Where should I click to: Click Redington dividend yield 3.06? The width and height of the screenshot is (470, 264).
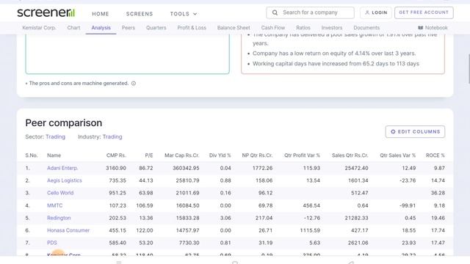(225, 218)
